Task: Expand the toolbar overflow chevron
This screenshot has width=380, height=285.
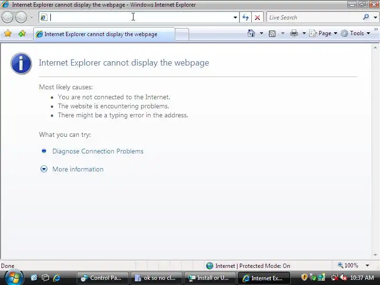Action: (x=376, y=29)
